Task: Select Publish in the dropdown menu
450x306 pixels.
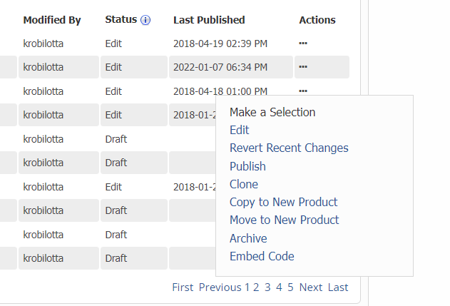Action: [x=247, y=166]
